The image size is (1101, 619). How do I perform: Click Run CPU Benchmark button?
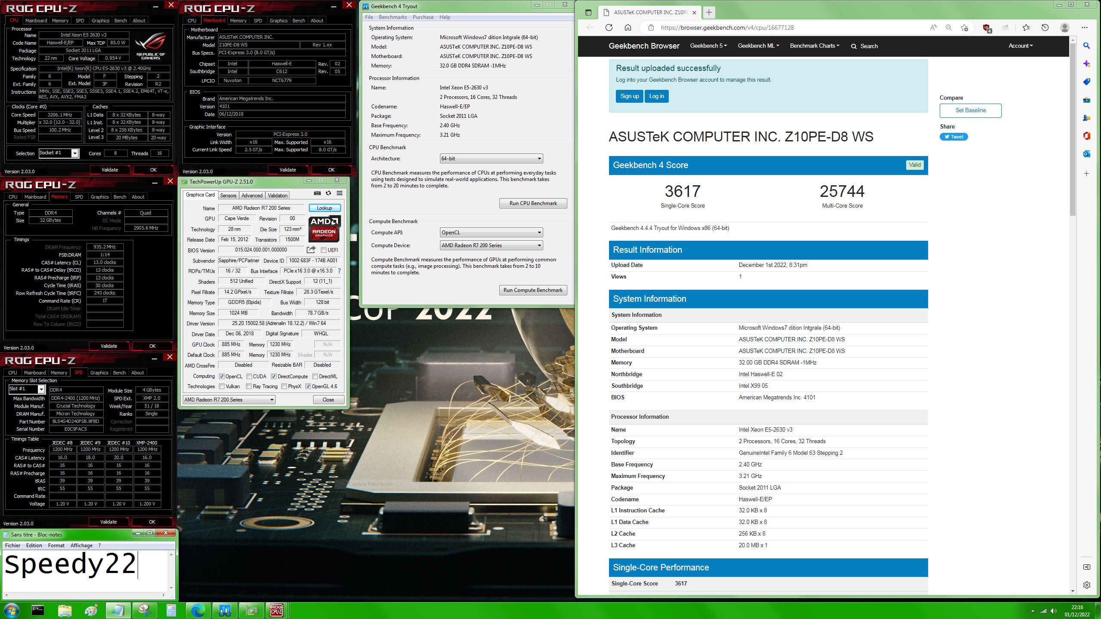click(533, 203)
